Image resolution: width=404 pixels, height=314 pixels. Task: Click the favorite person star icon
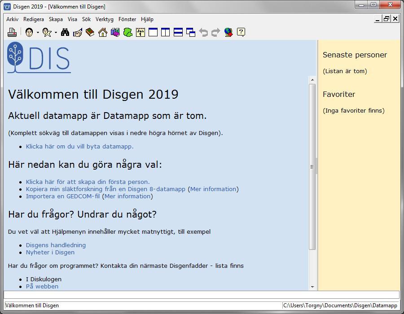point(47,32)
